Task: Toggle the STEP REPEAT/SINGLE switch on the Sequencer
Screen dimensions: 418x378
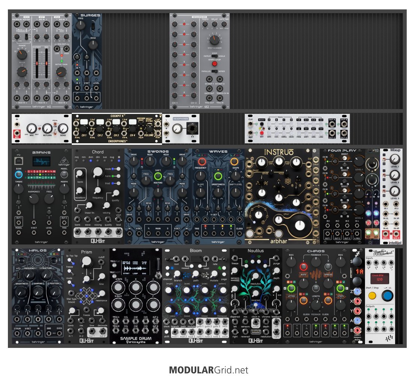Action: (215, 56)
